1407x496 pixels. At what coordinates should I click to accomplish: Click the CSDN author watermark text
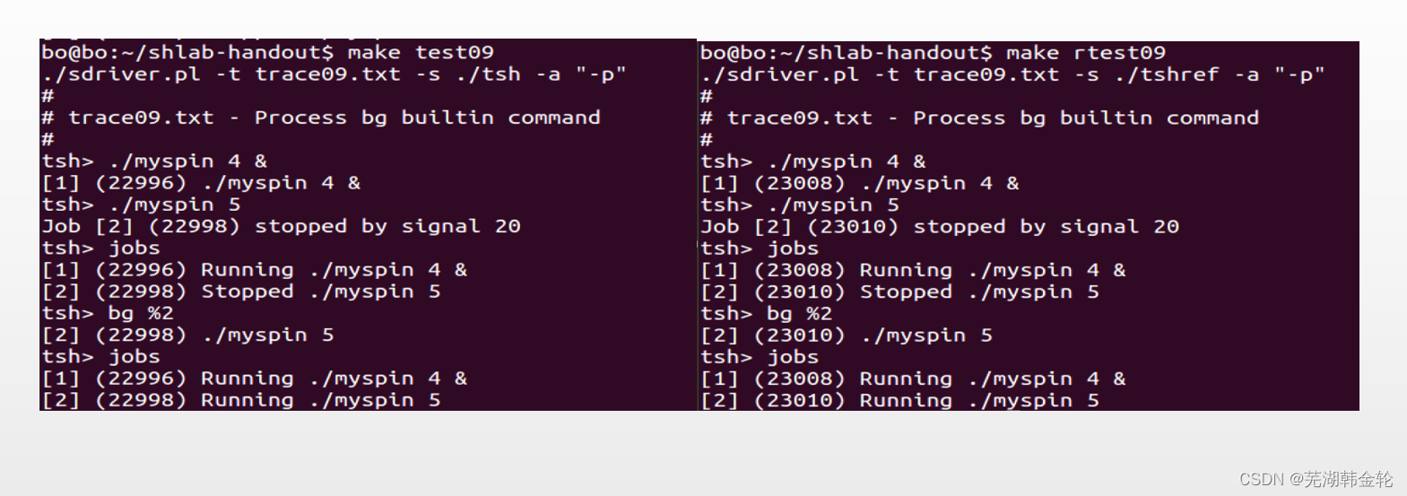click(1316, 479)
